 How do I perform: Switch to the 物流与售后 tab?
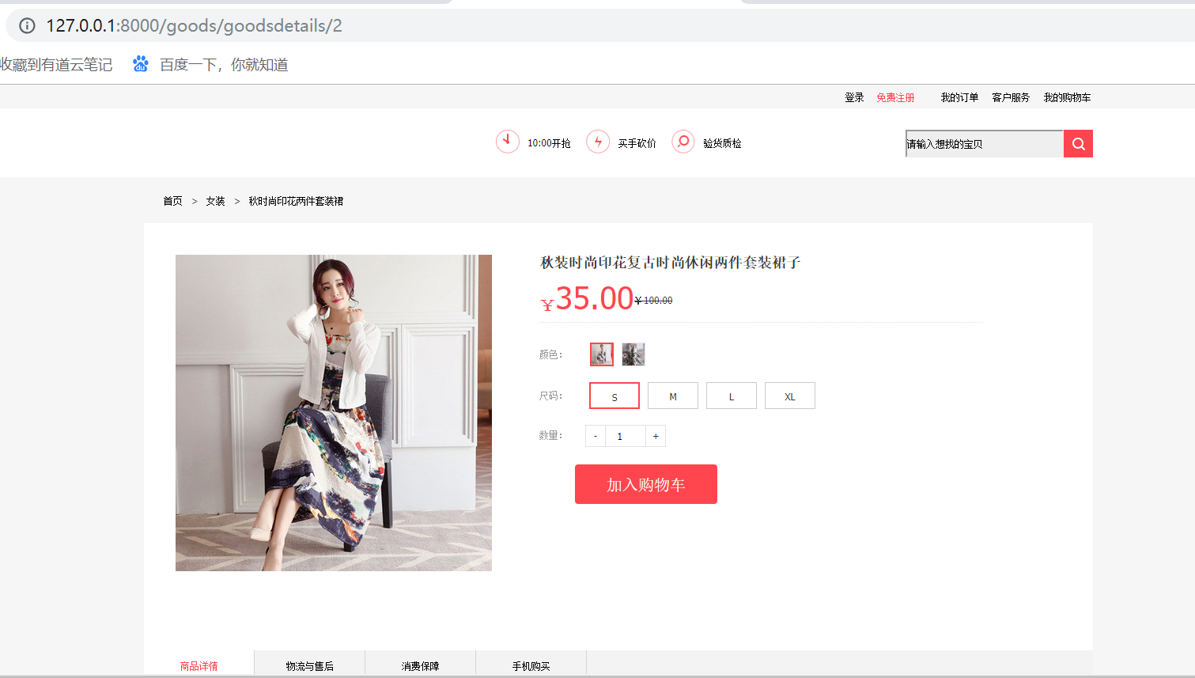[x=310, y=665]
